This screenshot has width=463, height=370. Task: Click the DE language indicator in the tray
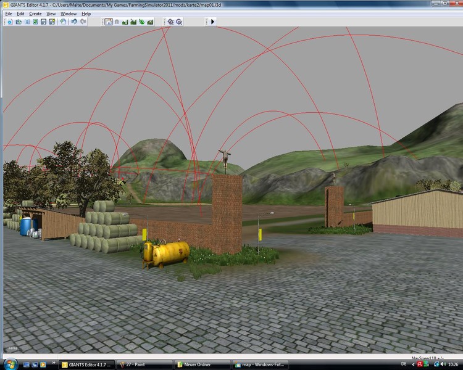404,364
